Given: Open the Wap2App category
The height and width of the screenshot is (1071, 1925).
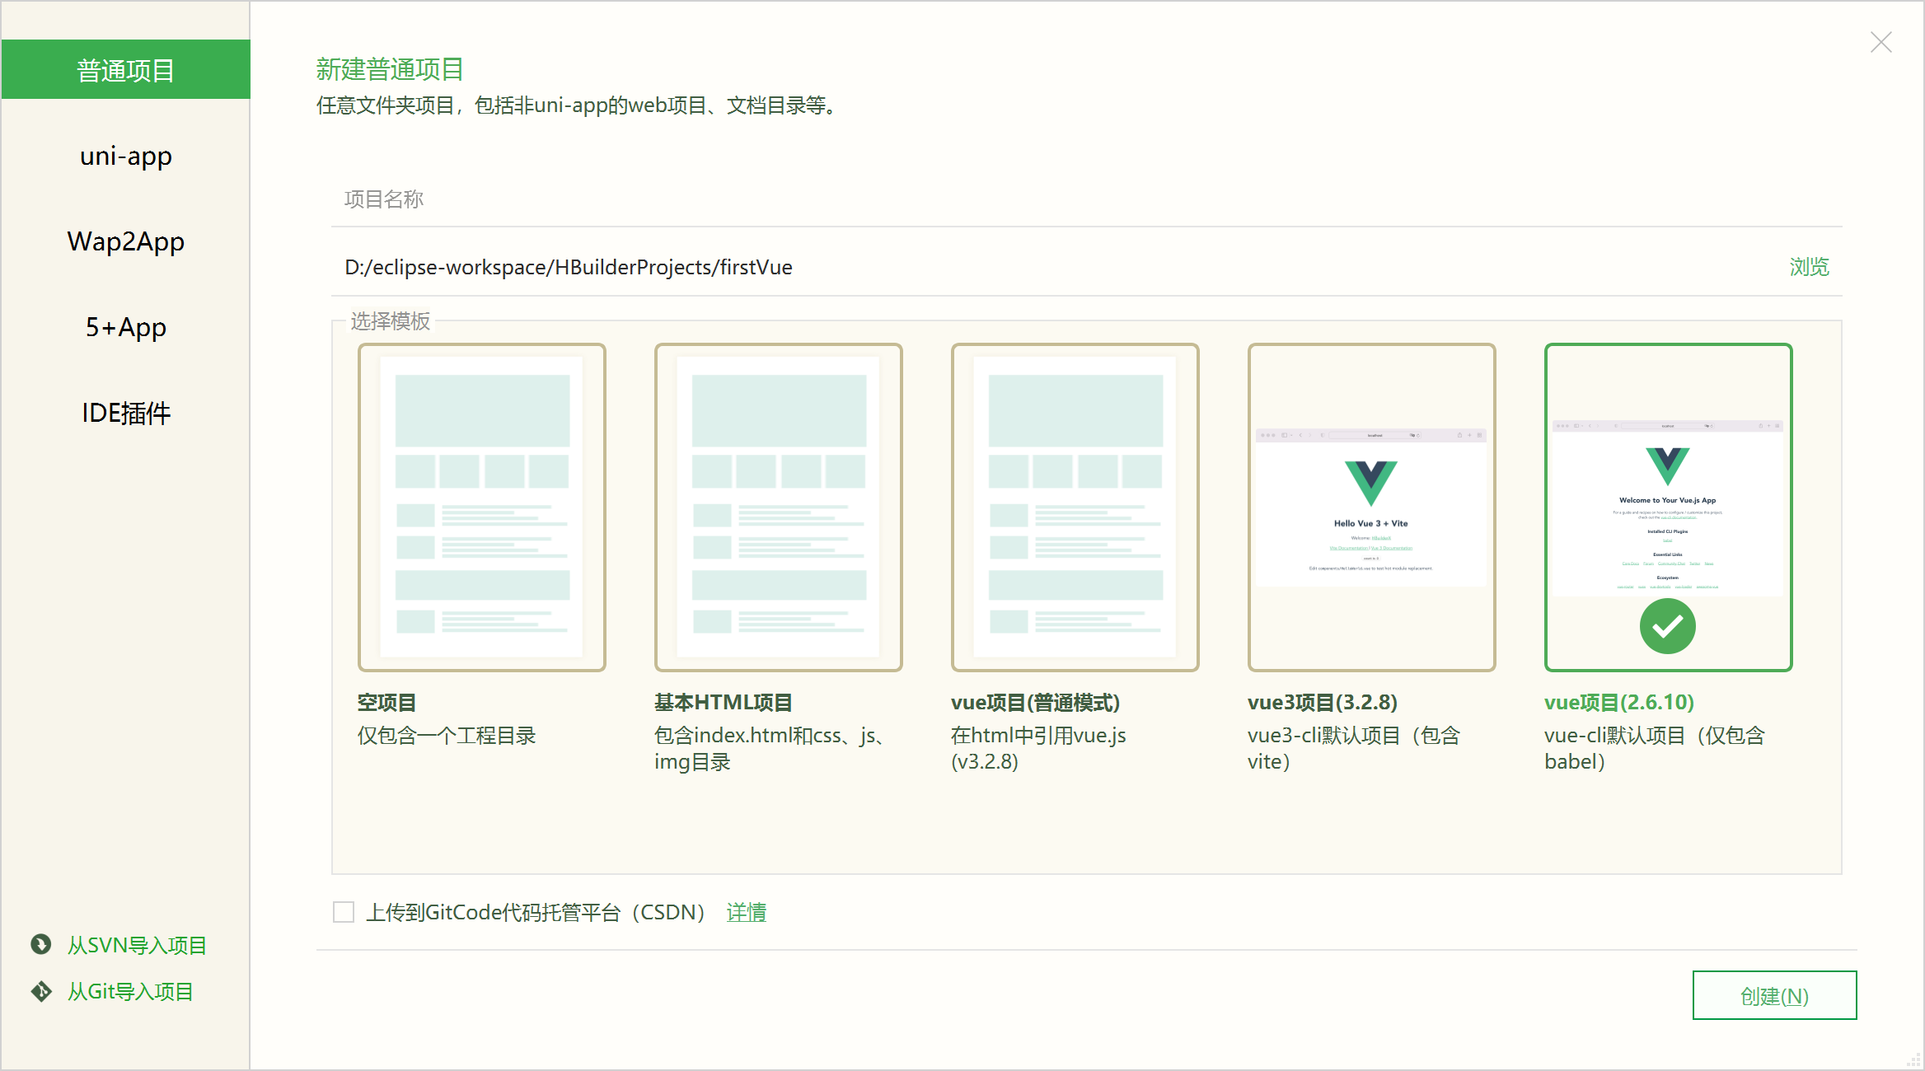Looking at the screenshot, I should (125, 241).
